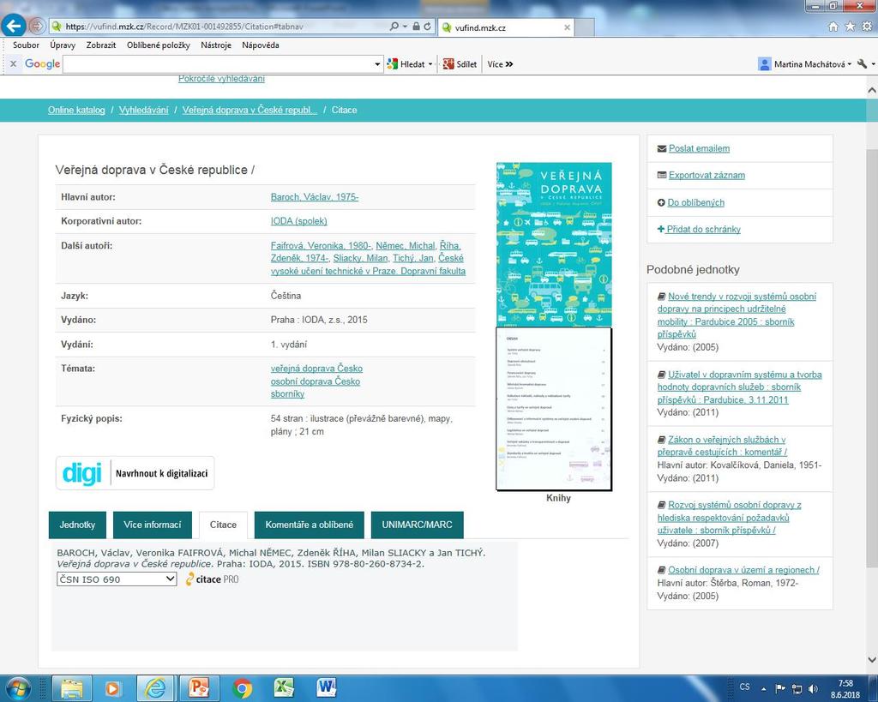
Task: Open author Baroch, Václav, 1975- link
Action: tap(315, 196)
